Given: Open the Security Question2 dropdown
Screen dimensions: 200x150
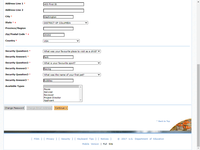Looking at the screenshot, I should 72,63.
